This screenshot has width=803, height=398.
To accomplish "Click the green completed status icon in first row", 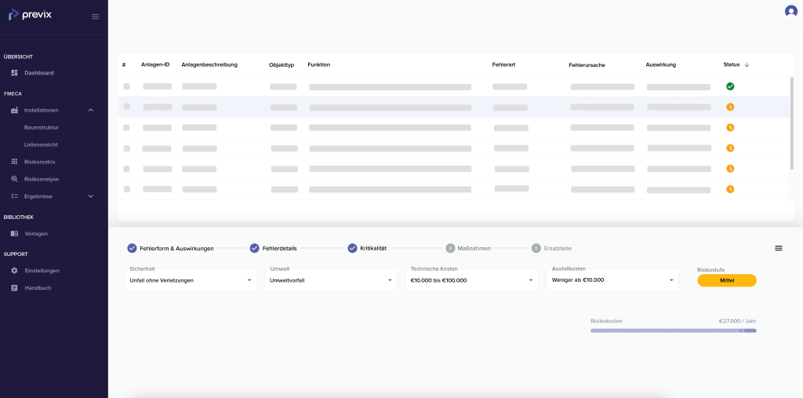I will [x=730, y=86].
